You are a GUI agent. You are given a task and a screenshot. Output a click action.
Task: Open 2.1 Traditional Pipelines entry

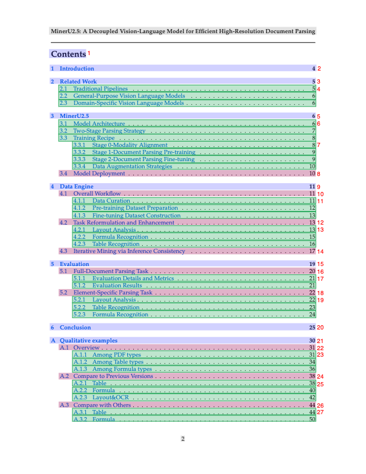pos(100,89)
